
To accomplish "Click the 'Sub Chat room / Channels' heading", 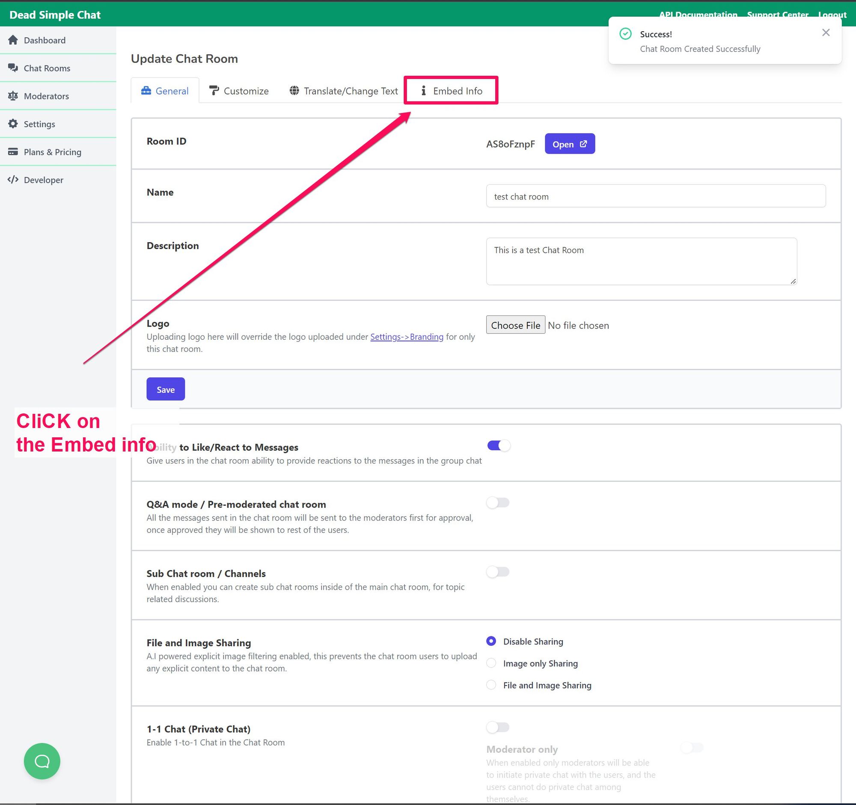I will [x=206, y=573].
